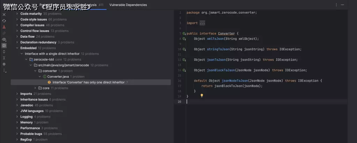Switch to the Vulnerable Dependencies tab
Screen dimensions: 357x143
[x=128, y=5]
